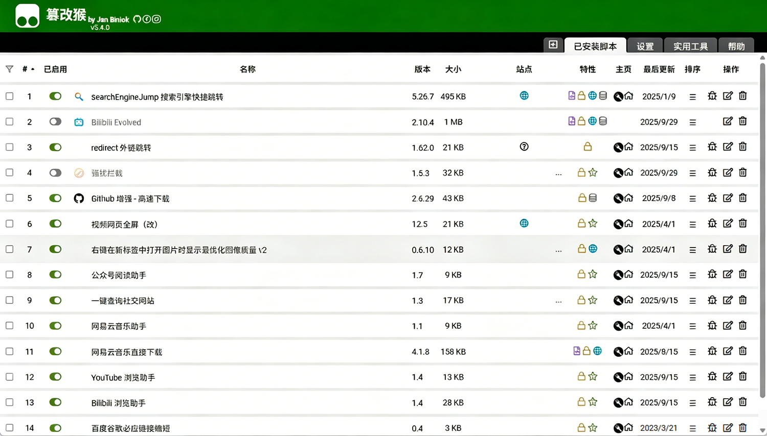Sort by 名称 column header
Screen dimensions: 767x436
click(247, 69)
